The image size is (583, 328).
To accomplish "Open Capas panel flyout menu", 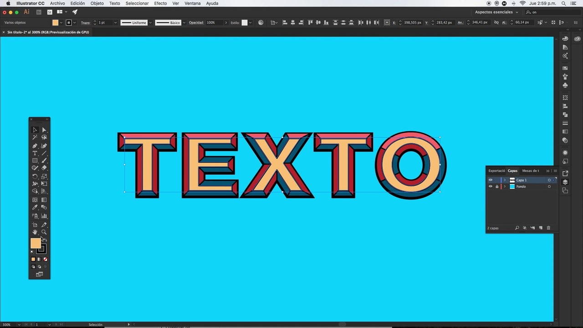I will click(555, 171).
